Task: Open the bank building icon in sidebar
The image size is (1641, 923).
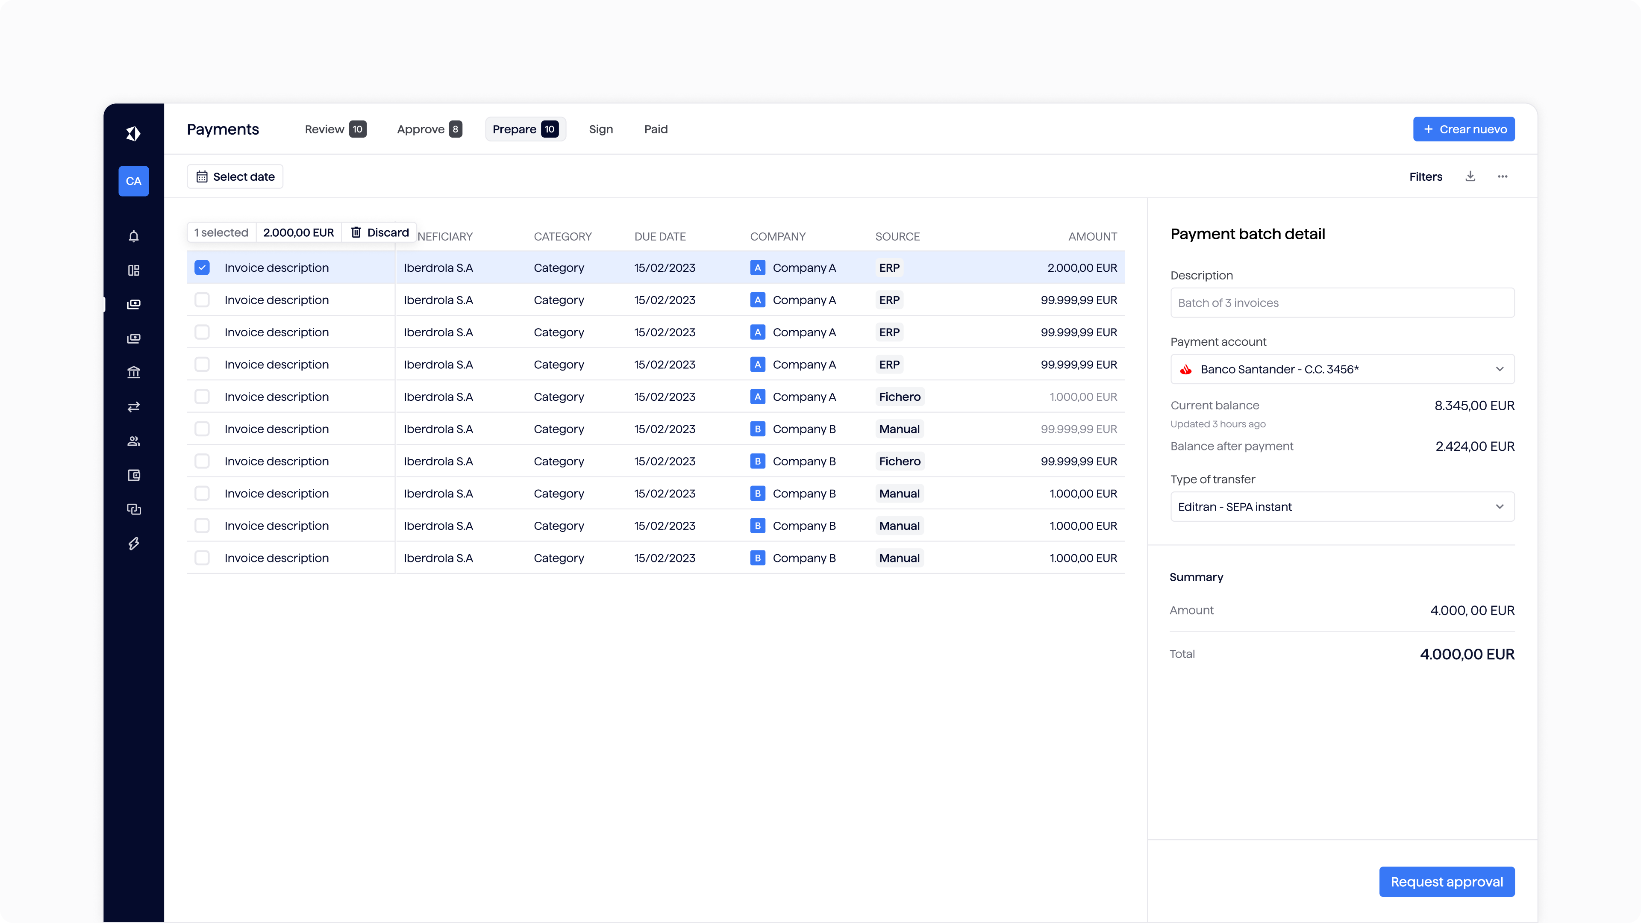Action: coord(133,373)
